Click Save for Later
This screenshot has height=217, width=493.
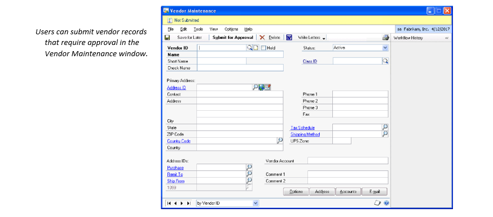190,38
